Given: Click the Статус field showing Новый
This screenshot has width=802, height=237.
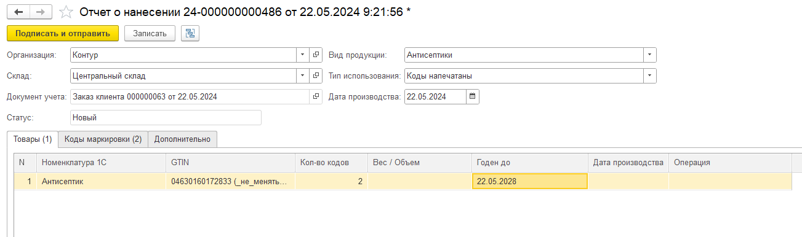Looking at the screenshot, I should click(166, 117).
